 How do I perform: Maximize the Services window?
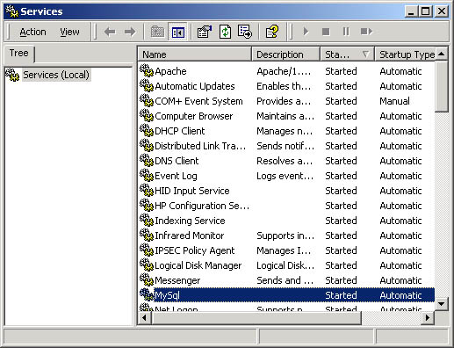426,11
